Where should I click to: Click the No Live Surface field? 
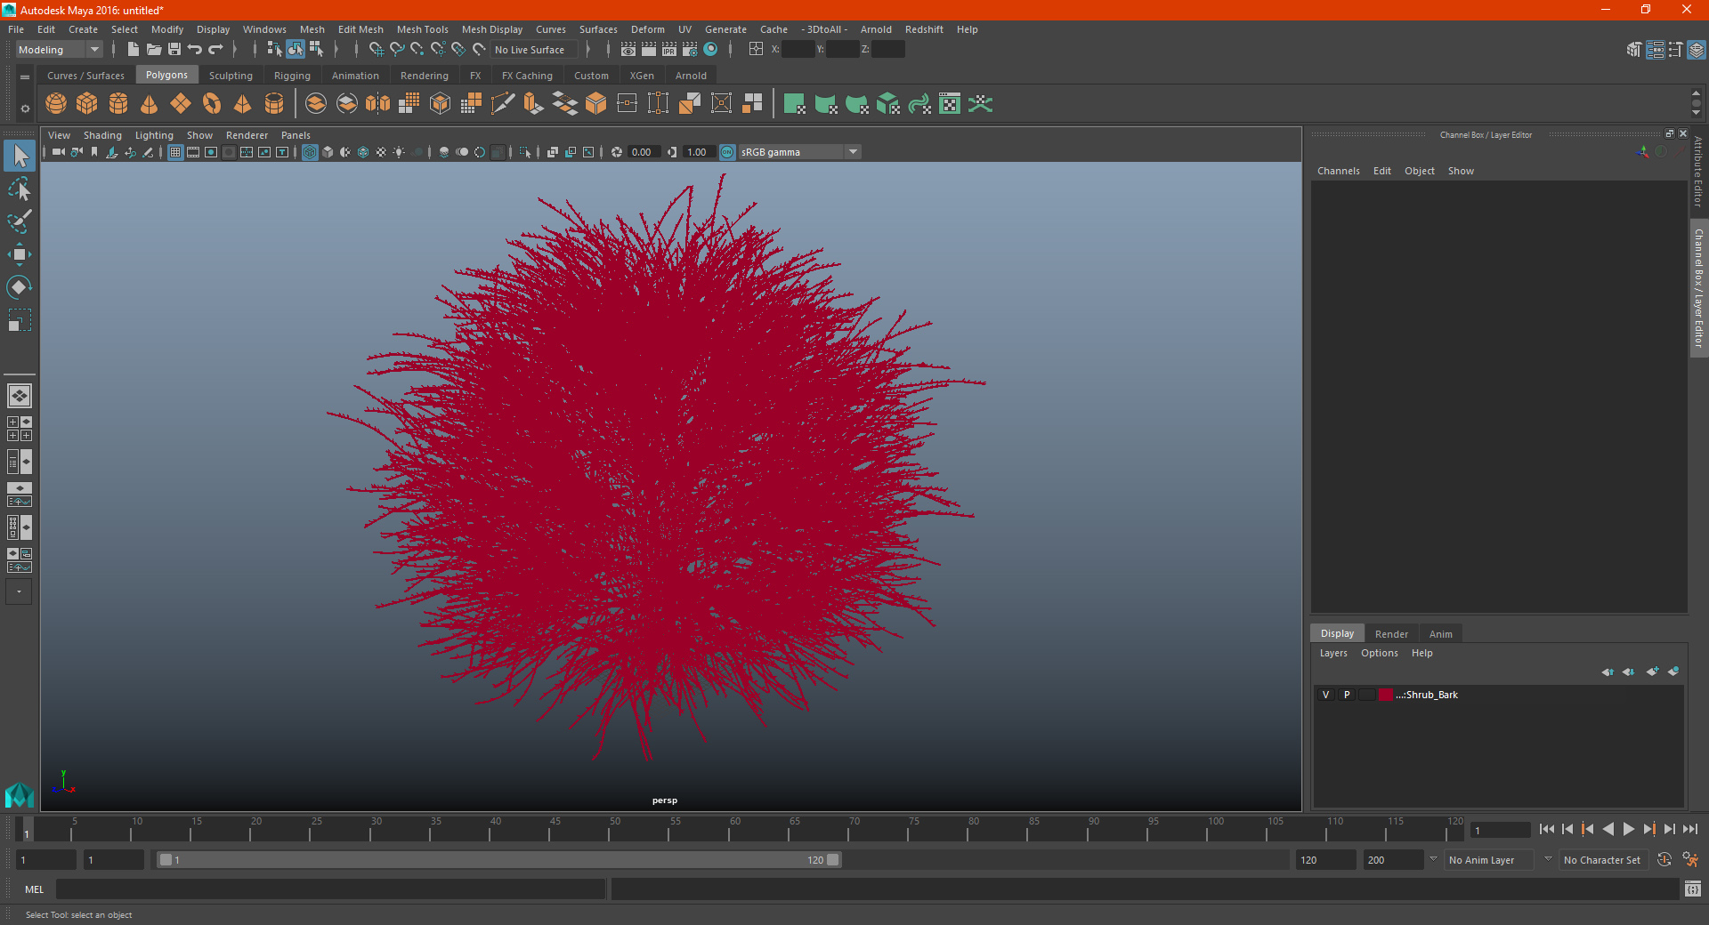click(x=535, y=50)
